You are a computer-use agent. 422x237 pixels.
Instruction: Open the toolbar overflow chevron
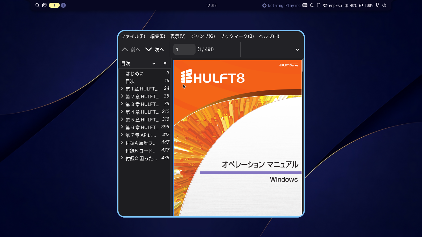click(298, 50)
